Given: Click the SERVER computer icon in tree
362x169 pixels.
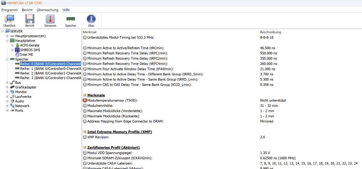Looking at the screenshot, I should point(7,31).
